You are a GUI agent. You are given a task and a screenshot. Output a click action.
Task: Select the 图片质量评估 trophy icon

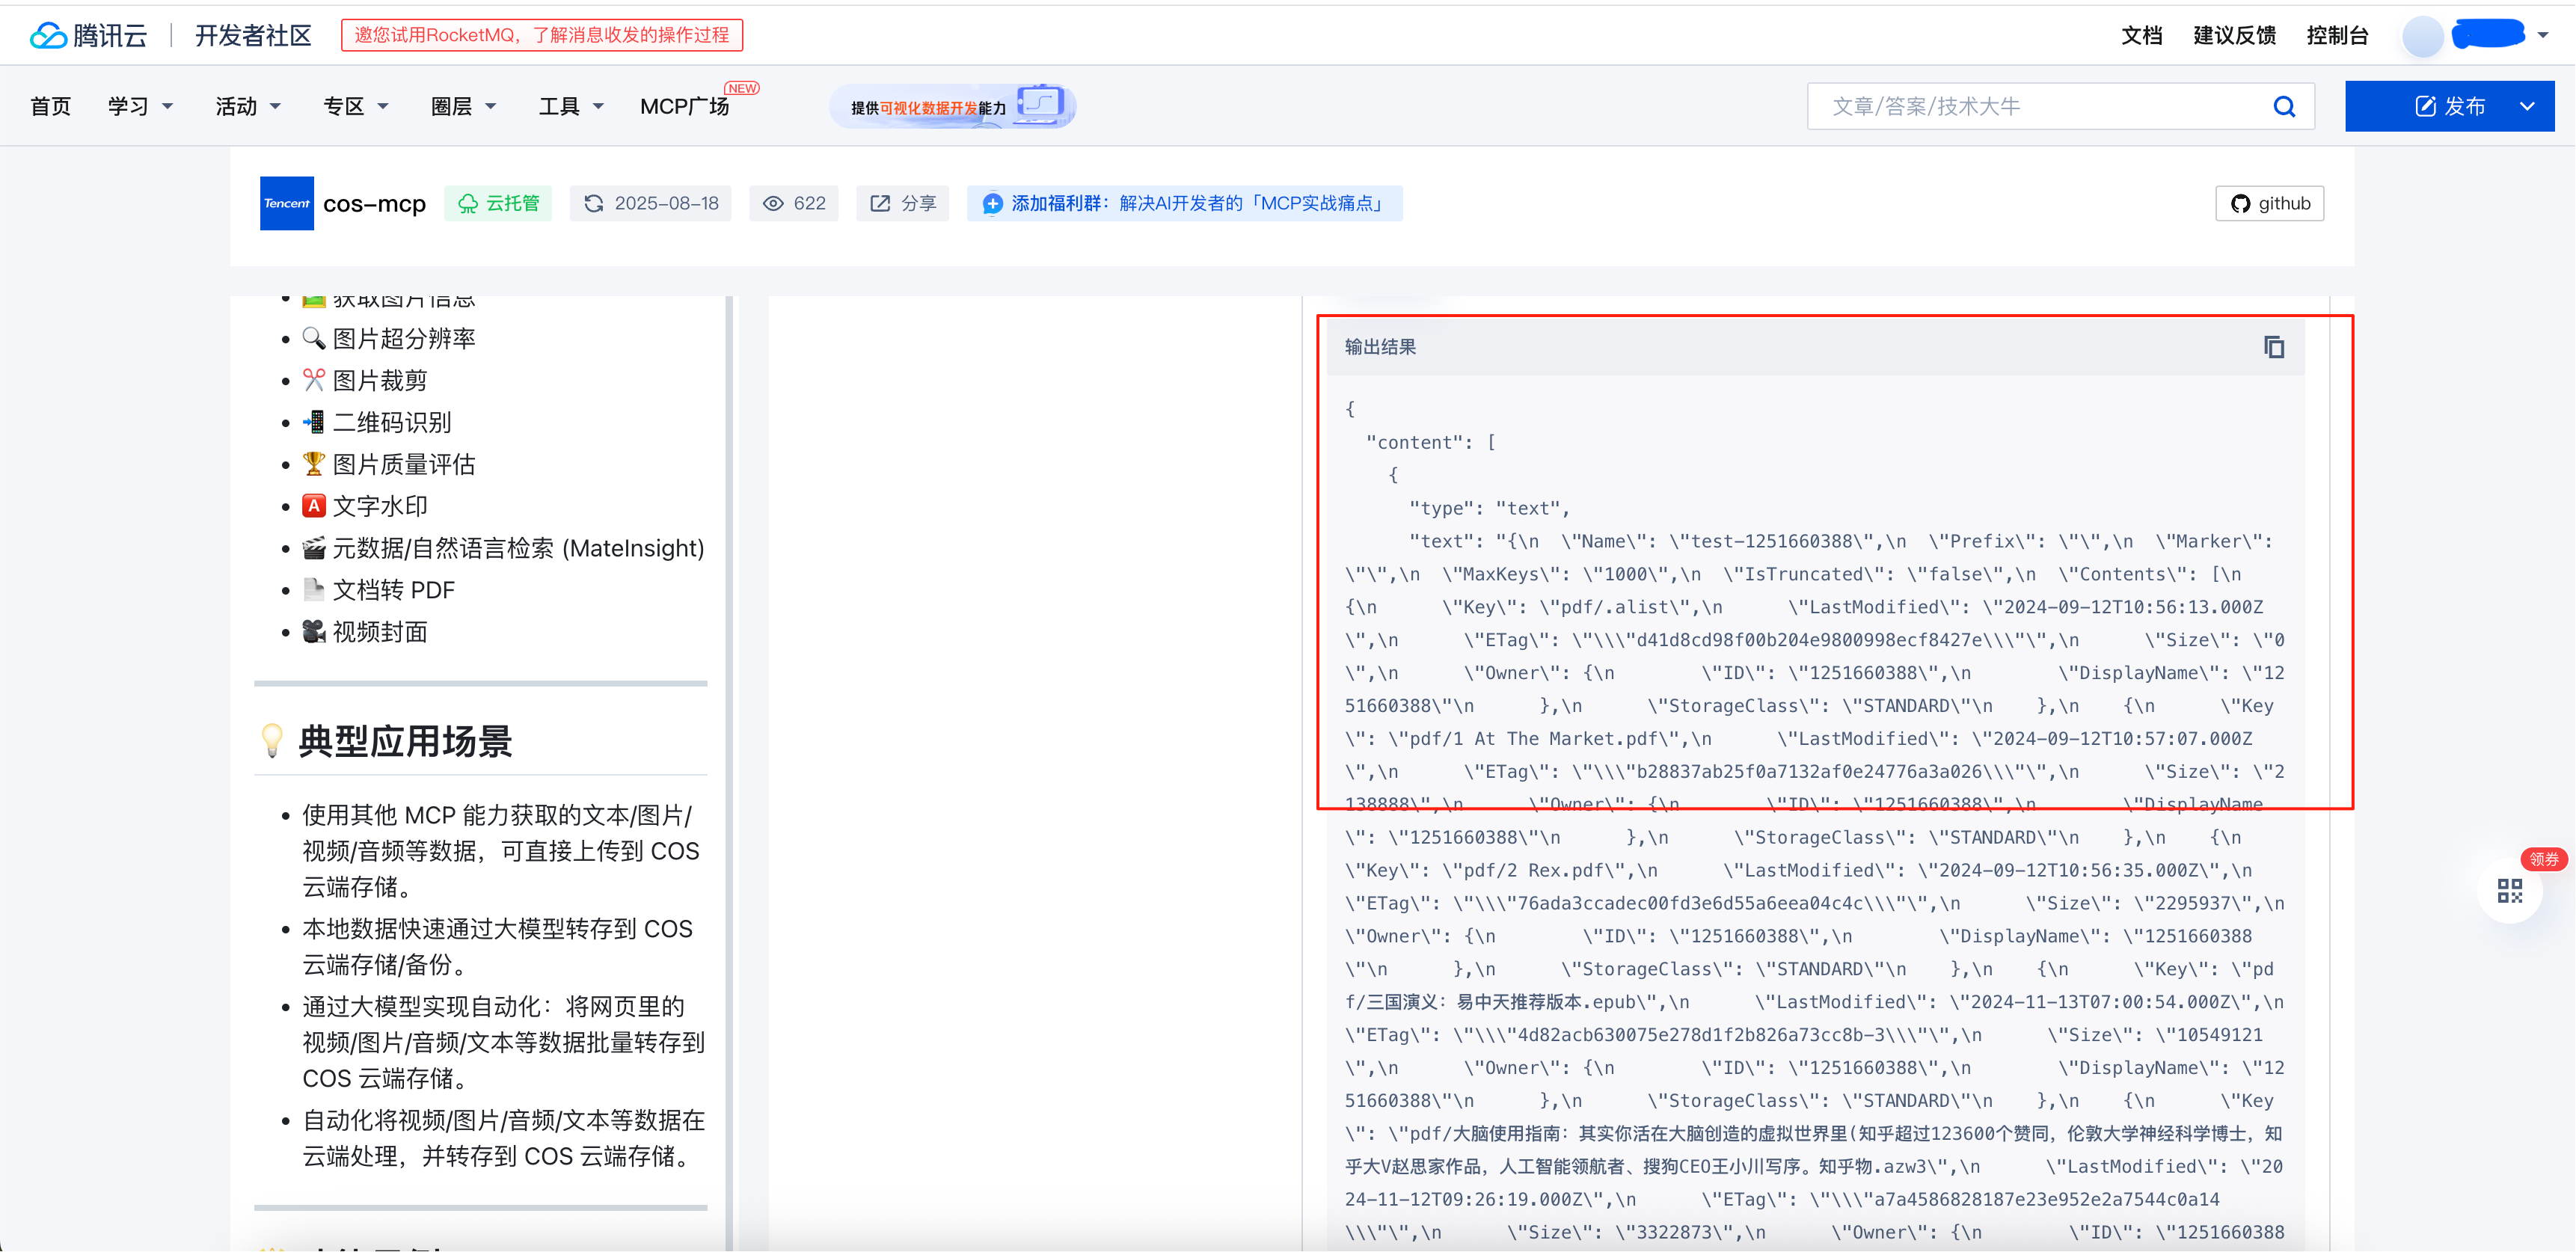pos(313,463)
